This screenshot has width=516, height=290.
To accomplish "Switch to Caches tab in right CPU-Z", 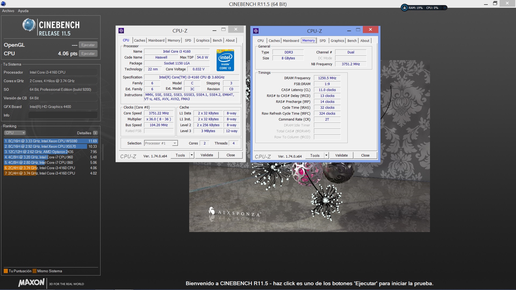I will (x=274, y=41).
